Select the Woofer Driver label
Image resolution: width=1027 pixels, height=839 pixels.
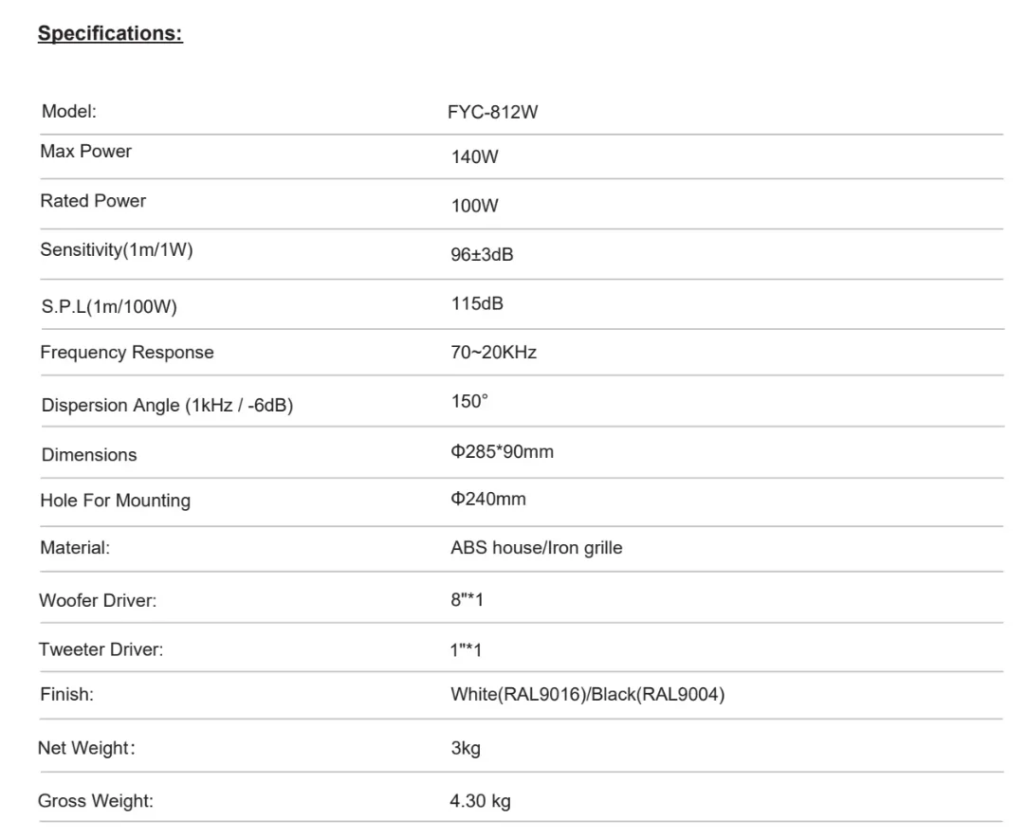[x=98, y=600]
